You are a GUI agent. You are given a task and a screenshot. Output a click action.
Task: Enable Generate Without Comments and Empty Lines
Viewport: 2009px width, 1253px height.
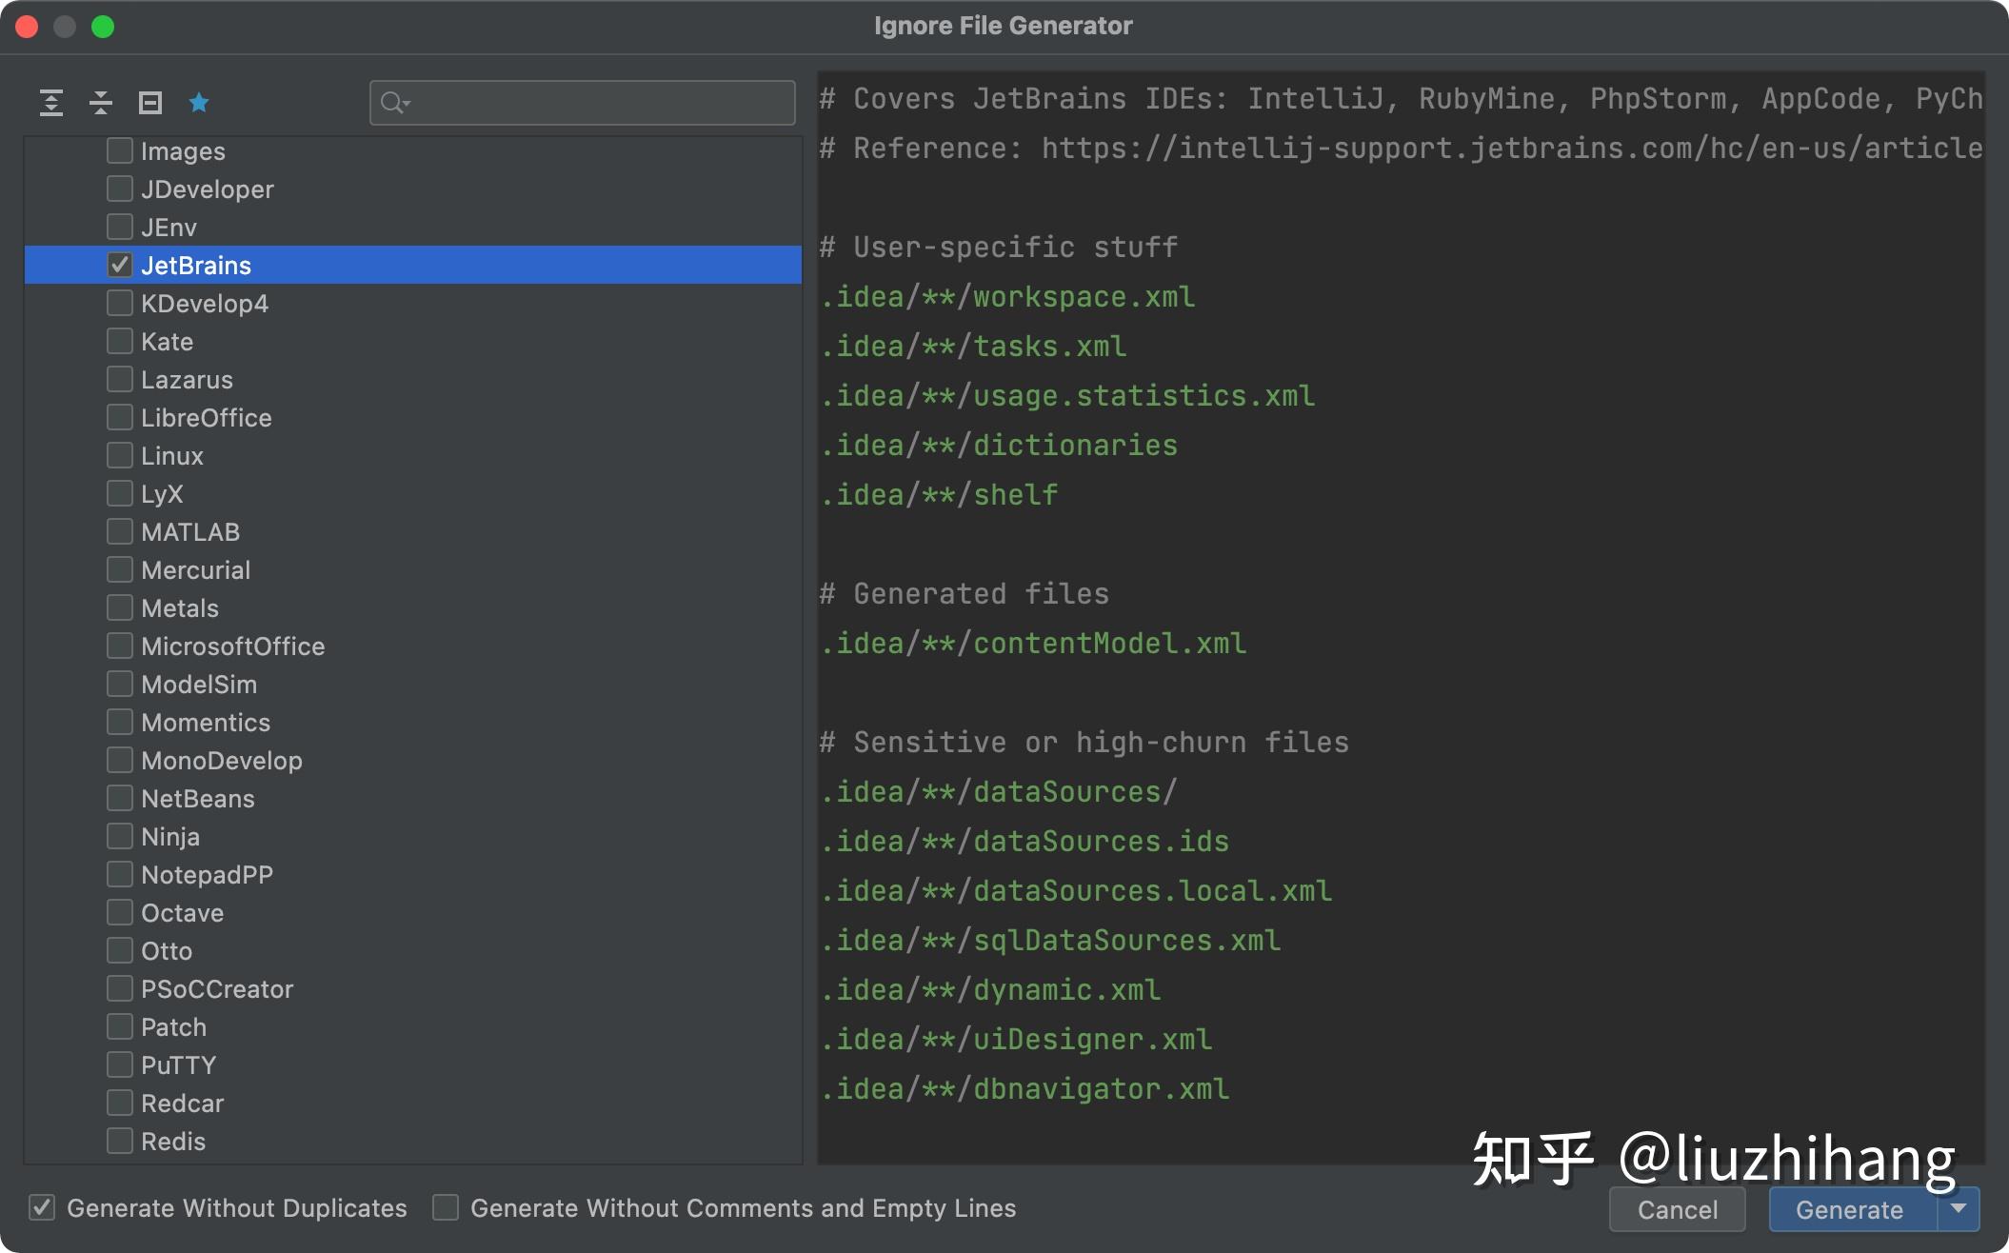(446, 1207)
